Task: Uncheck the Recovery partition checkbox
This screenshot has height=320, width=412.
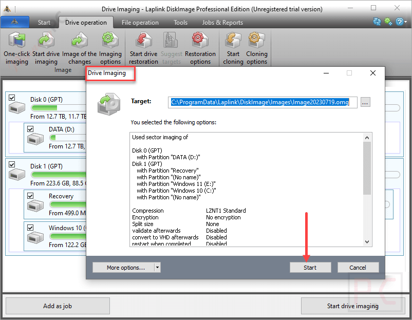Action: [x=30, y=196]
